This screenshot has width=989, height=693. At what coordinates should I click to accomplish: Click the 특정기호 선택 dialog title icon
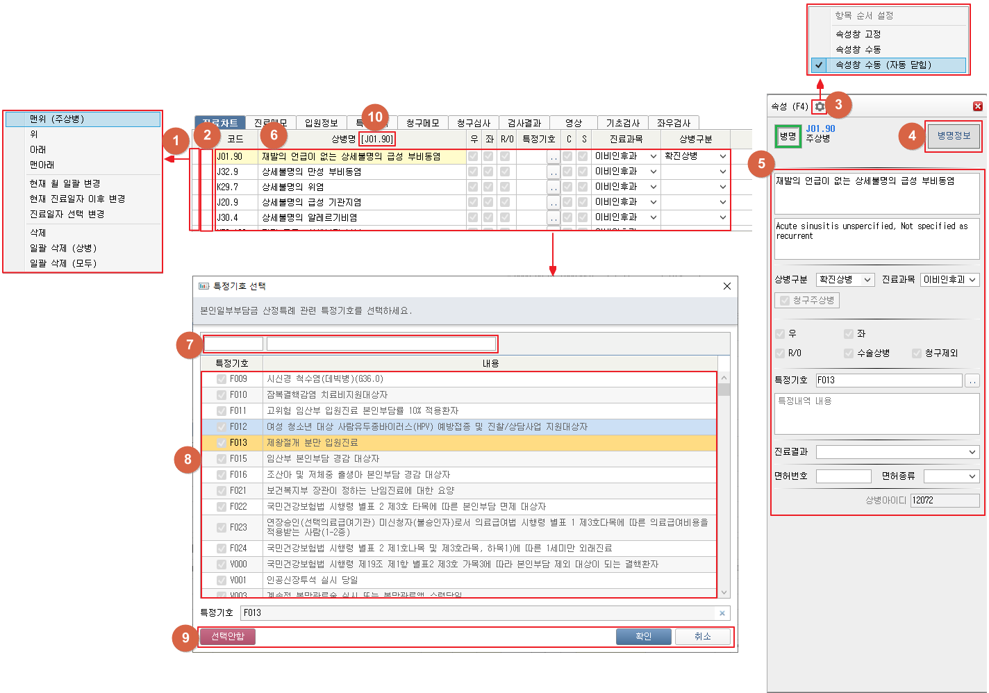click(x=203, y=286)
